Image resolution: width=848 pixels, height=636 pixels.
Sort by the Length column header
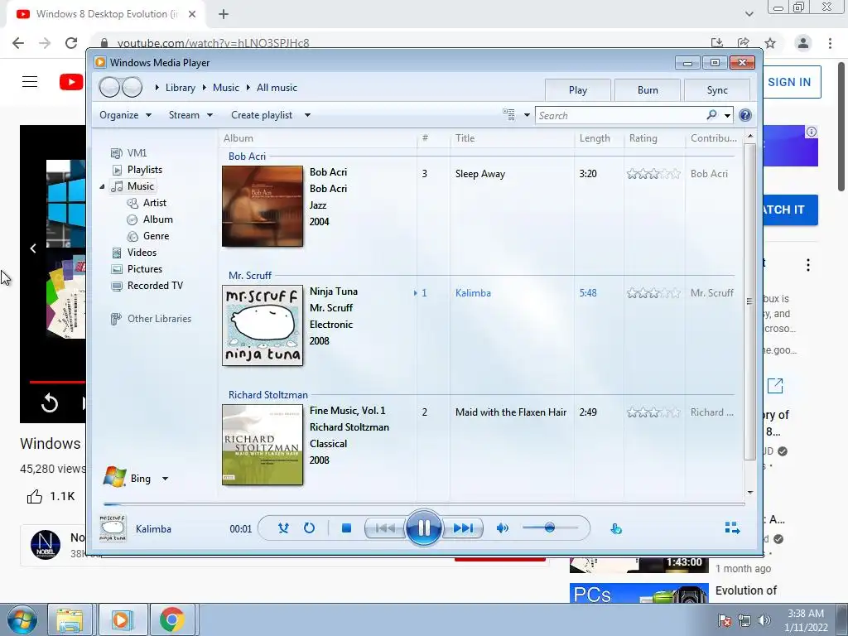(x=599, y=138)
